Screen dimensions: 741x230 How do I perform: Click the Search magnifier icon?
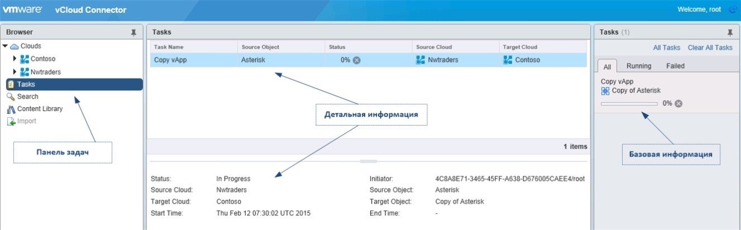pyautogui.click(x=11, y=97)
